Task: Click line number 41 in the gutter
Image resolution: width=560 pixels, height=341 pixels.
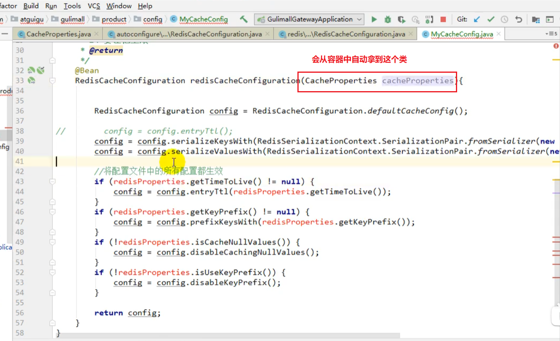Action: 20,162
